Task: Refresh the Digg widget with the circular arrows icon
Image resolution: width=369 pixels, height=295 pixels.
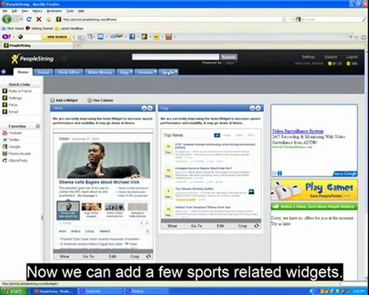Action: (257, 226)
